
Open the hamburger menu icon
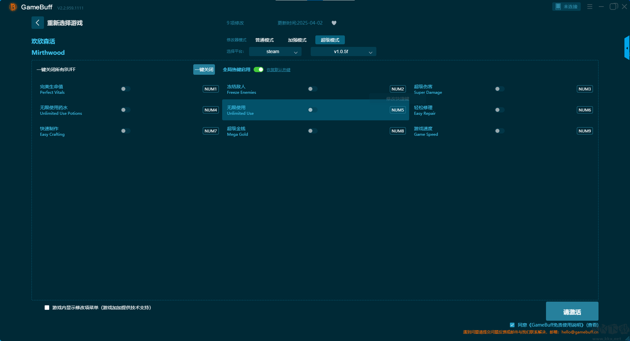tap(590, 7)
